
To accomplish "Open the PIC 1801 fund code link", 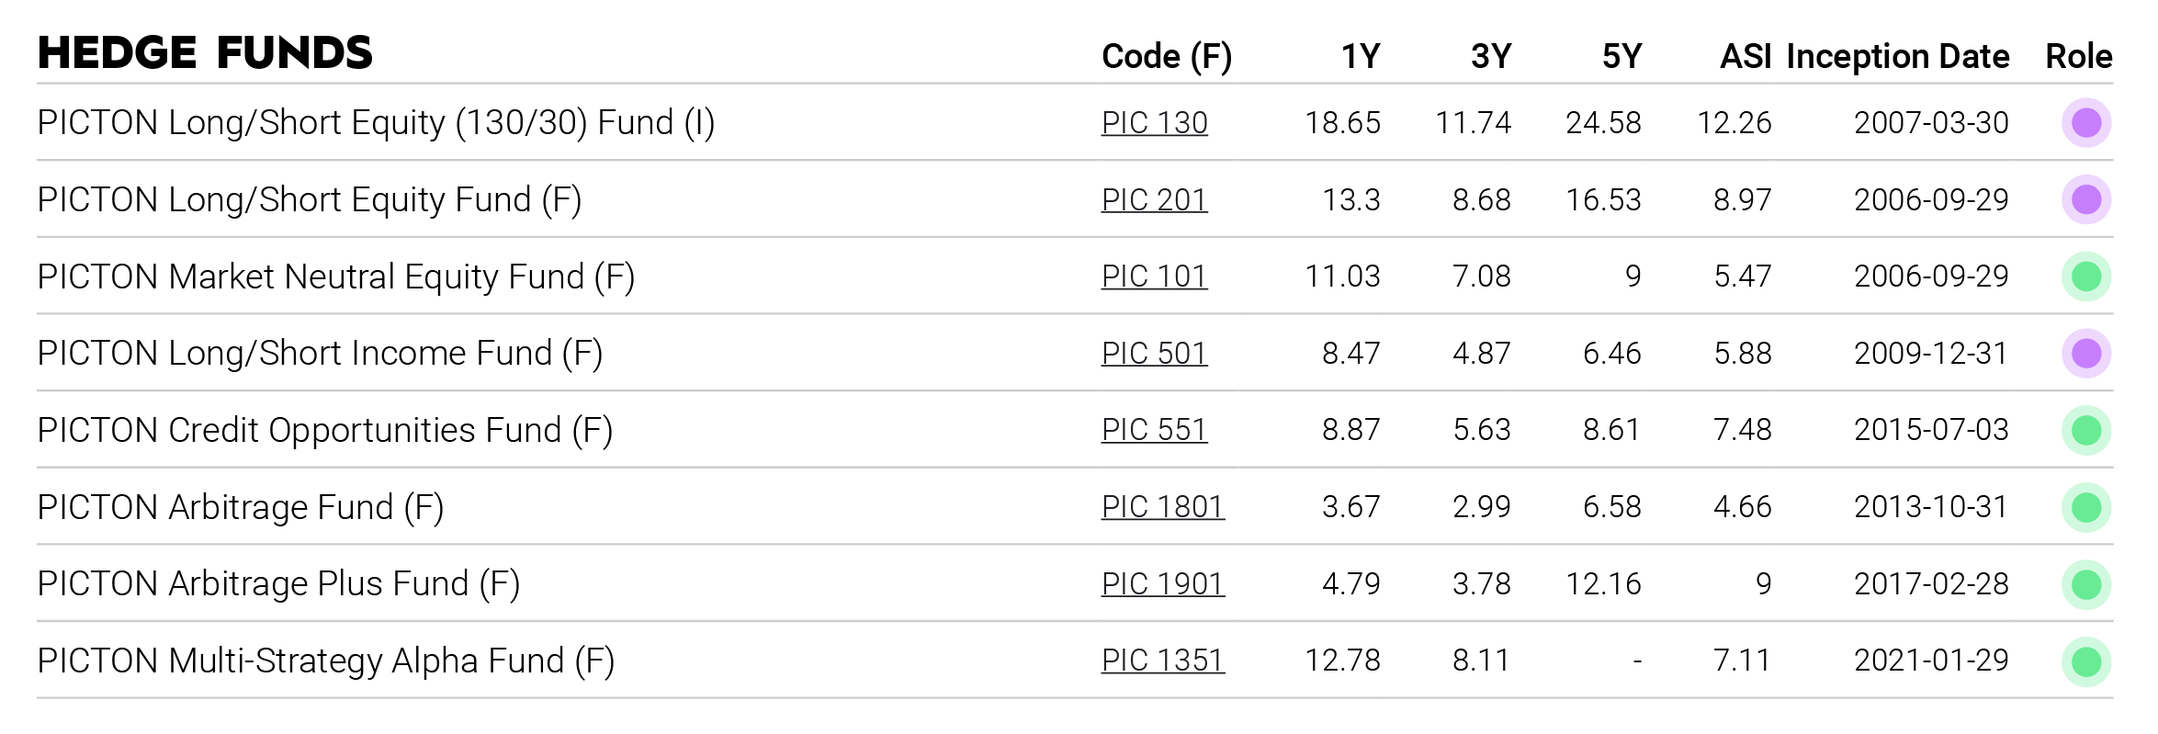I will (x=1163, y=507).
